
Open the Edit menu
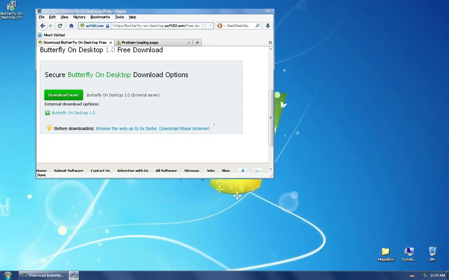(x=52, y=17)
